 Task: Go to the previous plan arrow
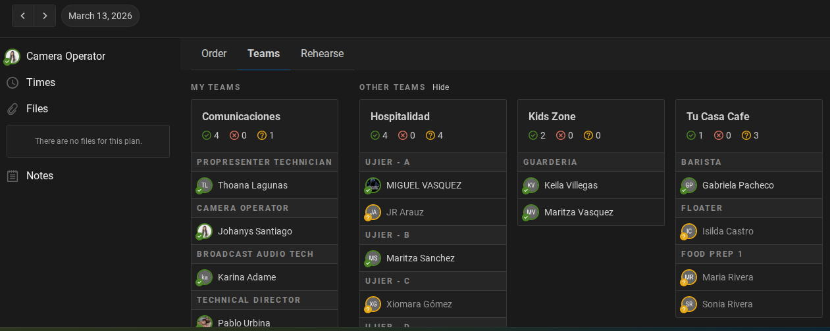click(x=23, y=16)
